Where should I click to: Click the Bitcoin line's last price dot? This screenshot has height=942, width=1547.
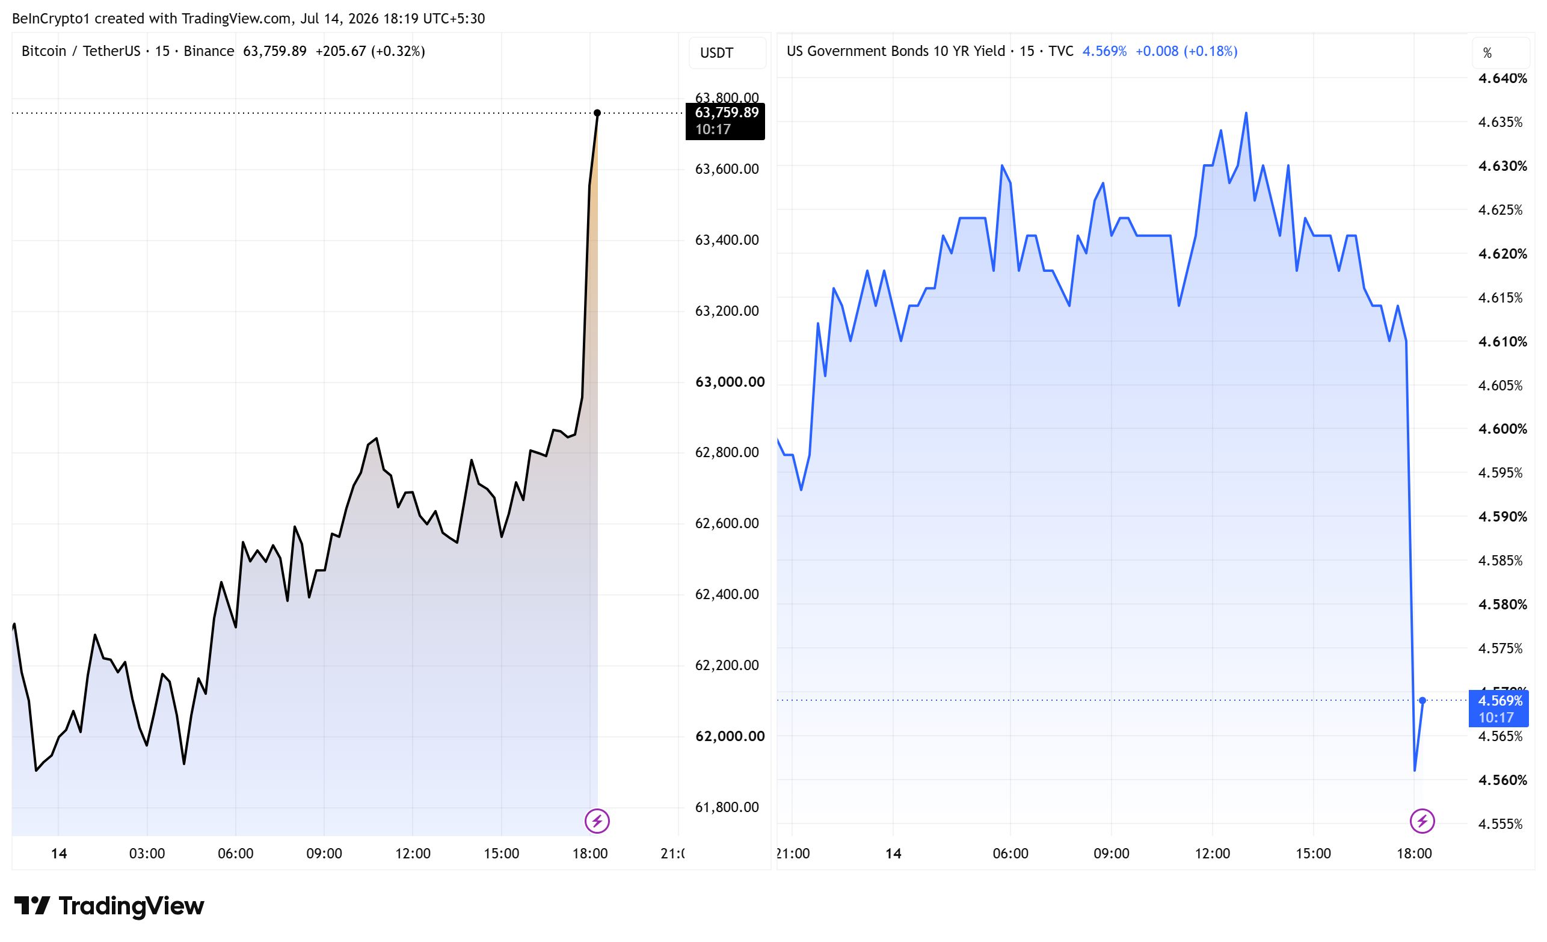coord(597,113)
